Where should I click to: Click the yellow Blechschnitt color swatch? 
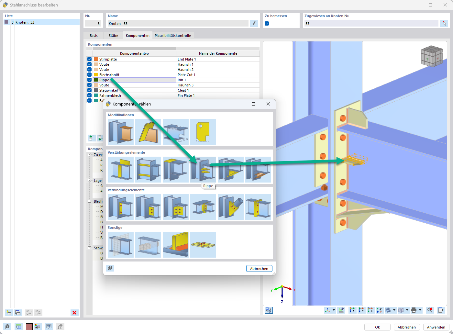(x=96, y=75)
